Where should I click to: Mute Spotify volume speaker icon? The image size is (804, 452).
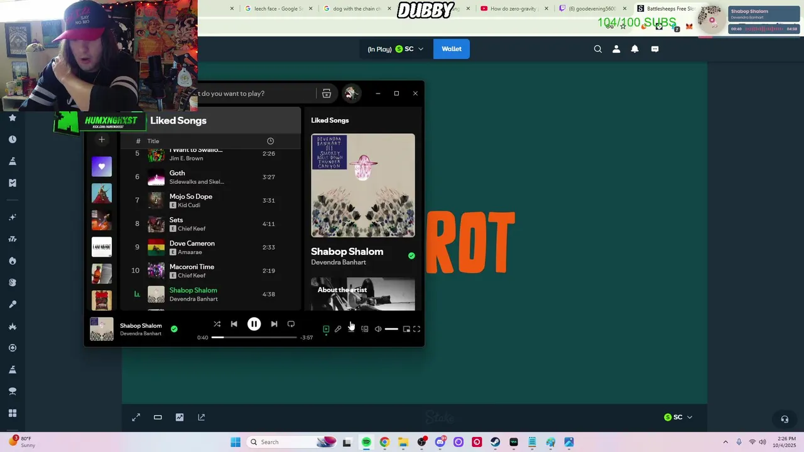(x=378, y=329)
